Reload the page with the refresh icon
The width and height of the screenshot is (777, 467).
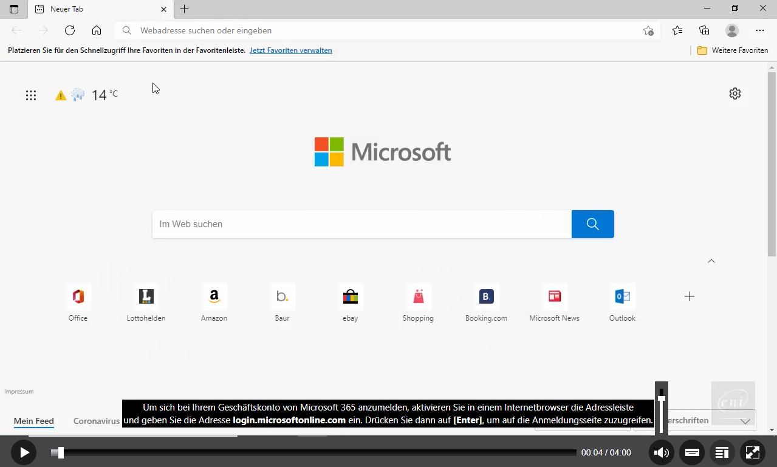point(70,30)
